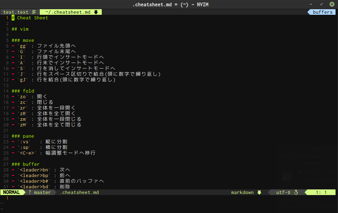The width and height of the screenshot is (338, 213).
Task: Restore or maximize the NVIM window
Action: coord(321,4)
